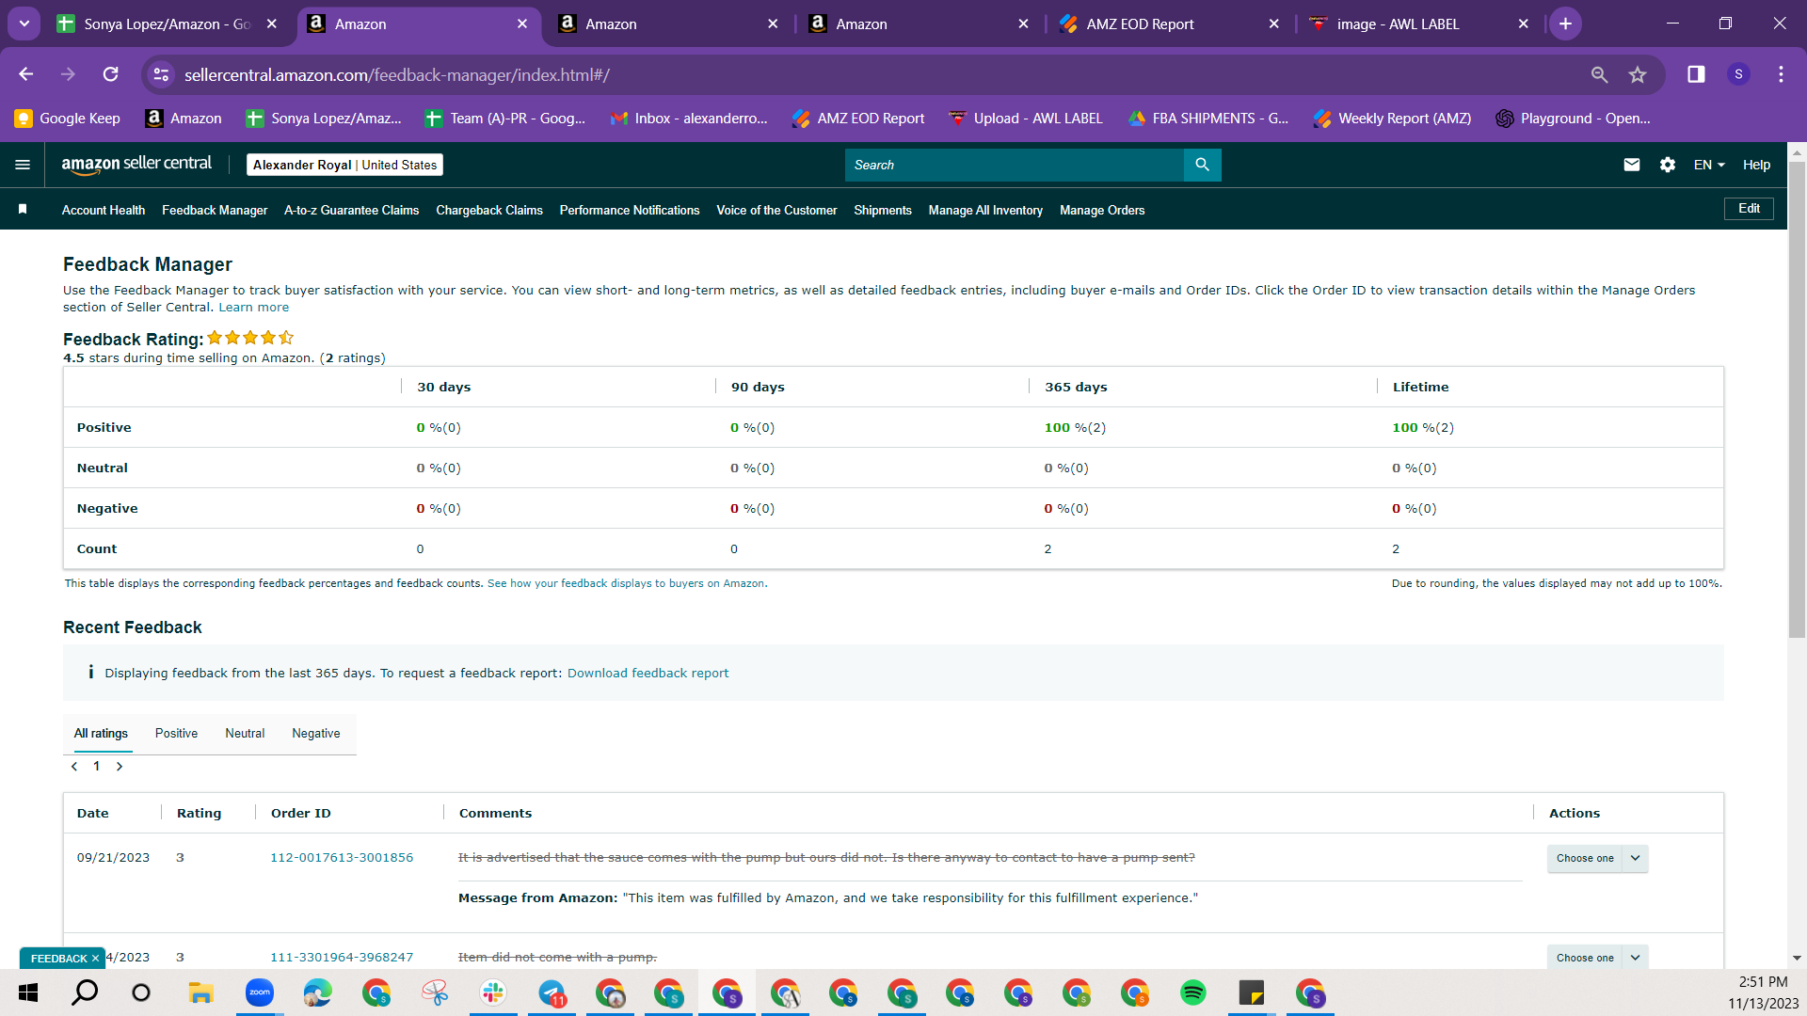
Task: Go to previous feedback page arrow
Action: pos(74,767)
